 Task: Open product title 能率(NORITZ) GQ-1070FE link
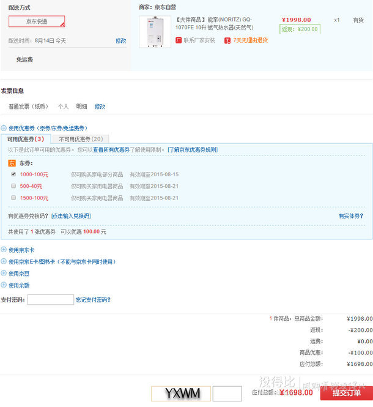(214, 24)
